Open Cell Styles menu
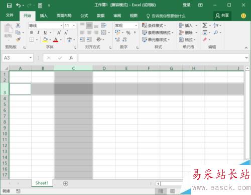The width and height of the screenshot is (251, 195). click(156, 39)
